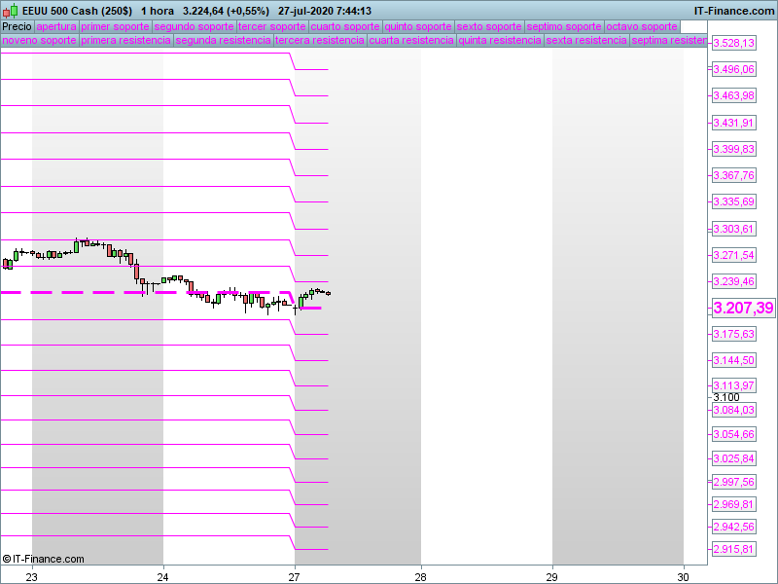This screenshot has width=778, height=584.
Task: Click the 3.224,64 (+0,55%) price readout
Action: [226, 11]
